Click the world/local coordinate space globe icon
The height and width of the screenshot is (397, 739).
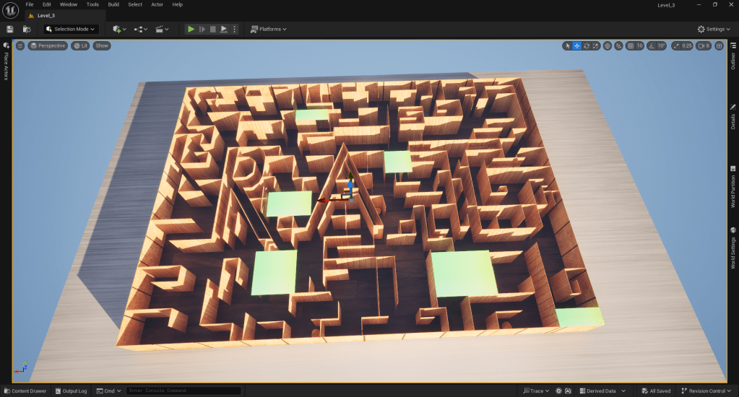click(608, 45)
